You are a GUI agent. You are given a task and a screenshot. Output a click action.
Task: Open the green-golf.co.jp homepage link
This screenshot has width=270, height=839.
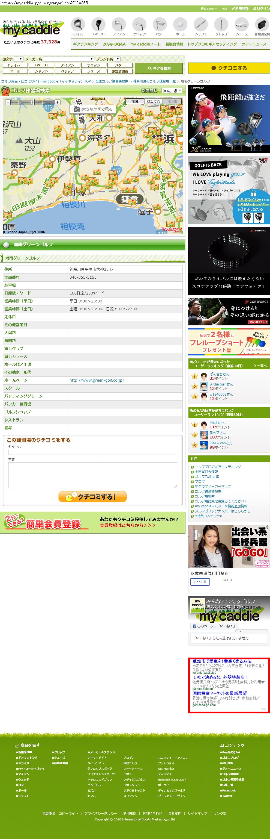coord(97,380)
